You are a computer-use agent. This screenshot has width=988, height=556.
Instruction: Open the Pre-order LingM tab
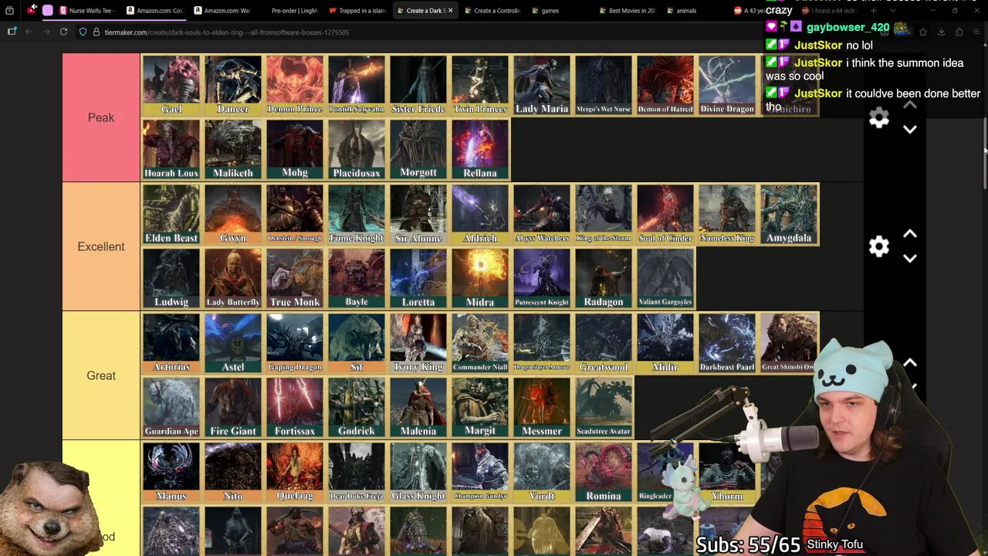click(289, 11)
